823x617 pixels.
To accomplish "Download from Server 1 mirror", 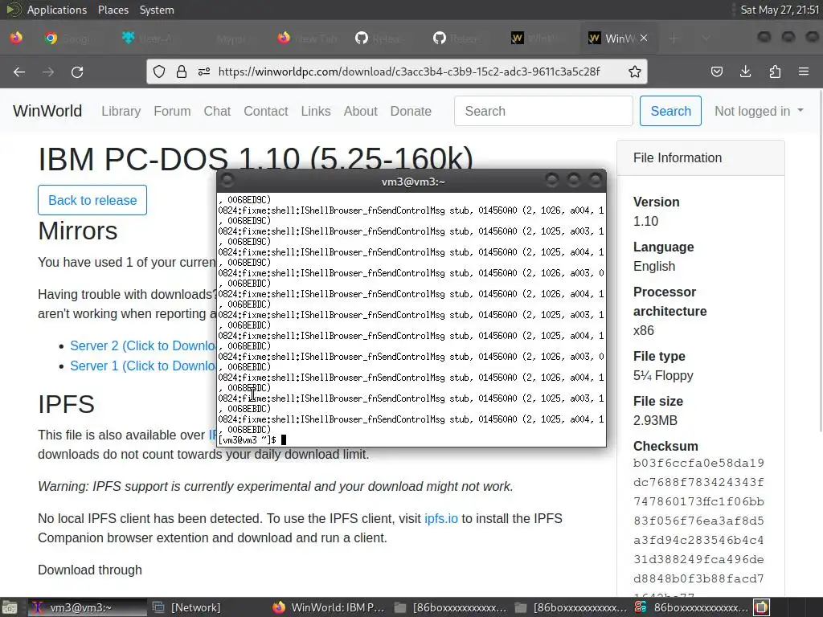I will pos(143,366).
